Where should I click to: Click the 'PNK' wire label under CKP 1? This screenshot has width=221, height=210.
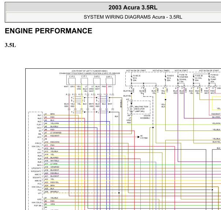[x=104, y=87]
